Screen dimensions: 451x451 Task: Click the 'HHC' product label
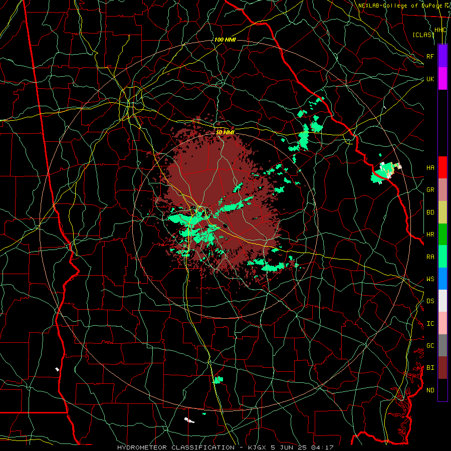coord(440,30)
